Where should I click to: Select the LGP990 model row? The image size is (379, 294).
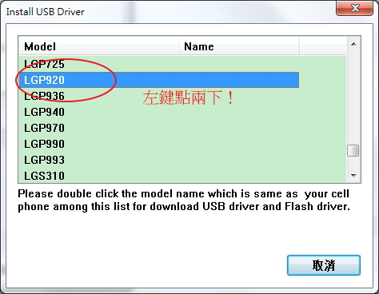[159, 144]
